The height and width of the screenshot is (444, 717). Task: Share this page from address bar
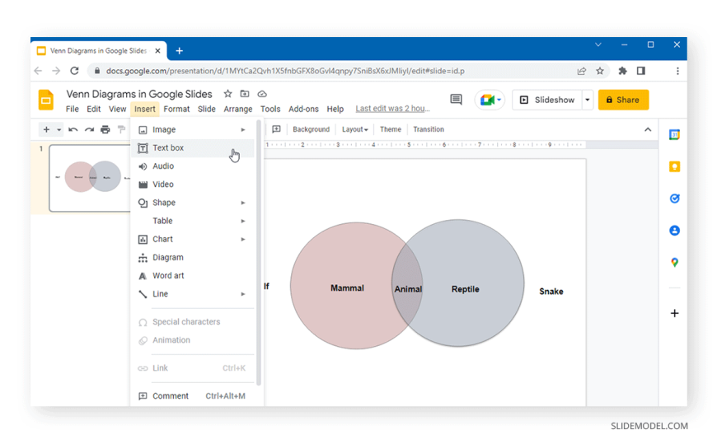coord(582,71)
